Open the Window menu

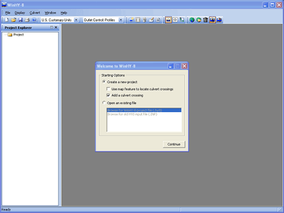[50, 13]
